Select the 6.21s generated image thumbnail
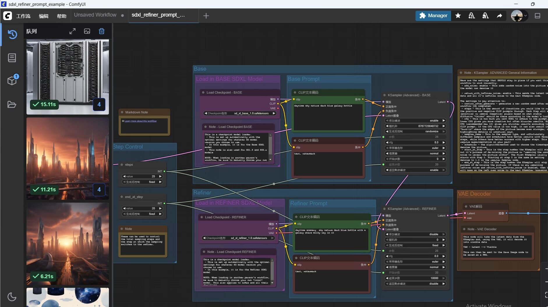The width and height of the screenshot is (548, 307). tap(68, 244)
